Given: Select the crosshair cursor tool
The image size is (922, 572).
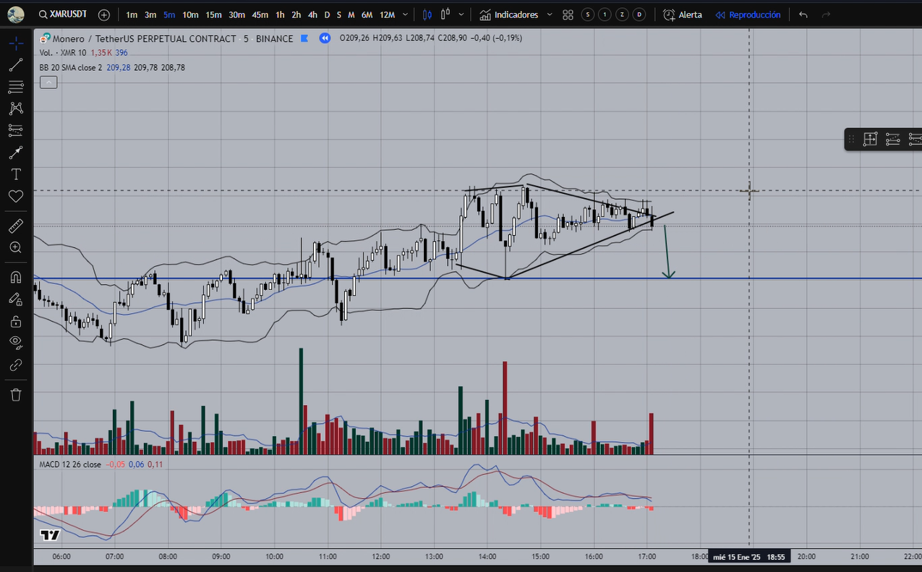Looking at the screenshot, I should pos(16,43).
